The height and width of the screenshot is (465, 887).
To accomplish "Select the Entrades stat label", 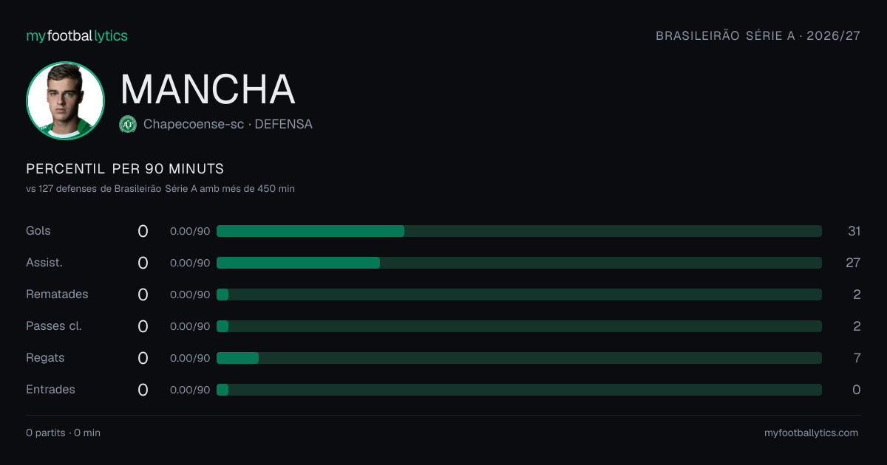I will point(50,390).
